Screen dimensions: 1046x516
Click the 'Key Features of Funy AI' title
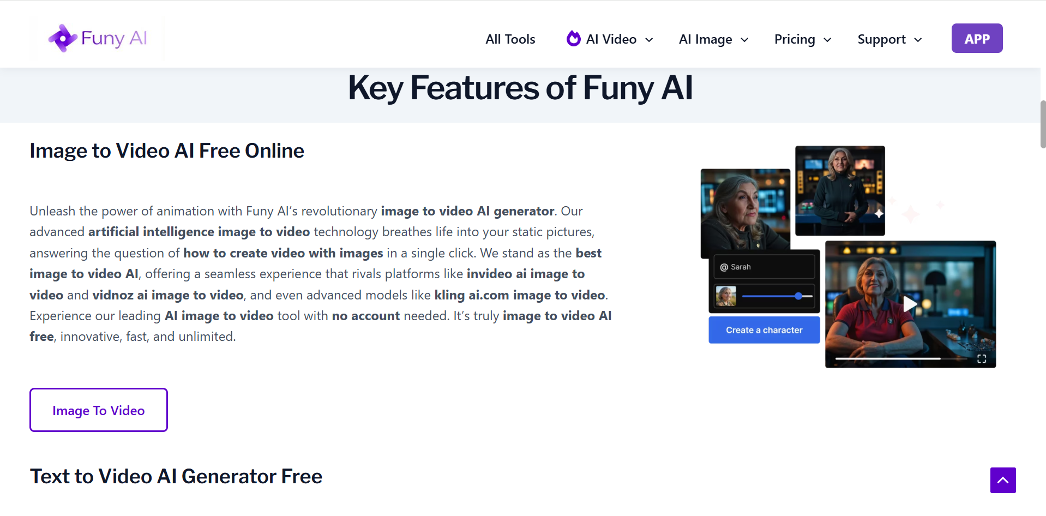pos(520,88)
